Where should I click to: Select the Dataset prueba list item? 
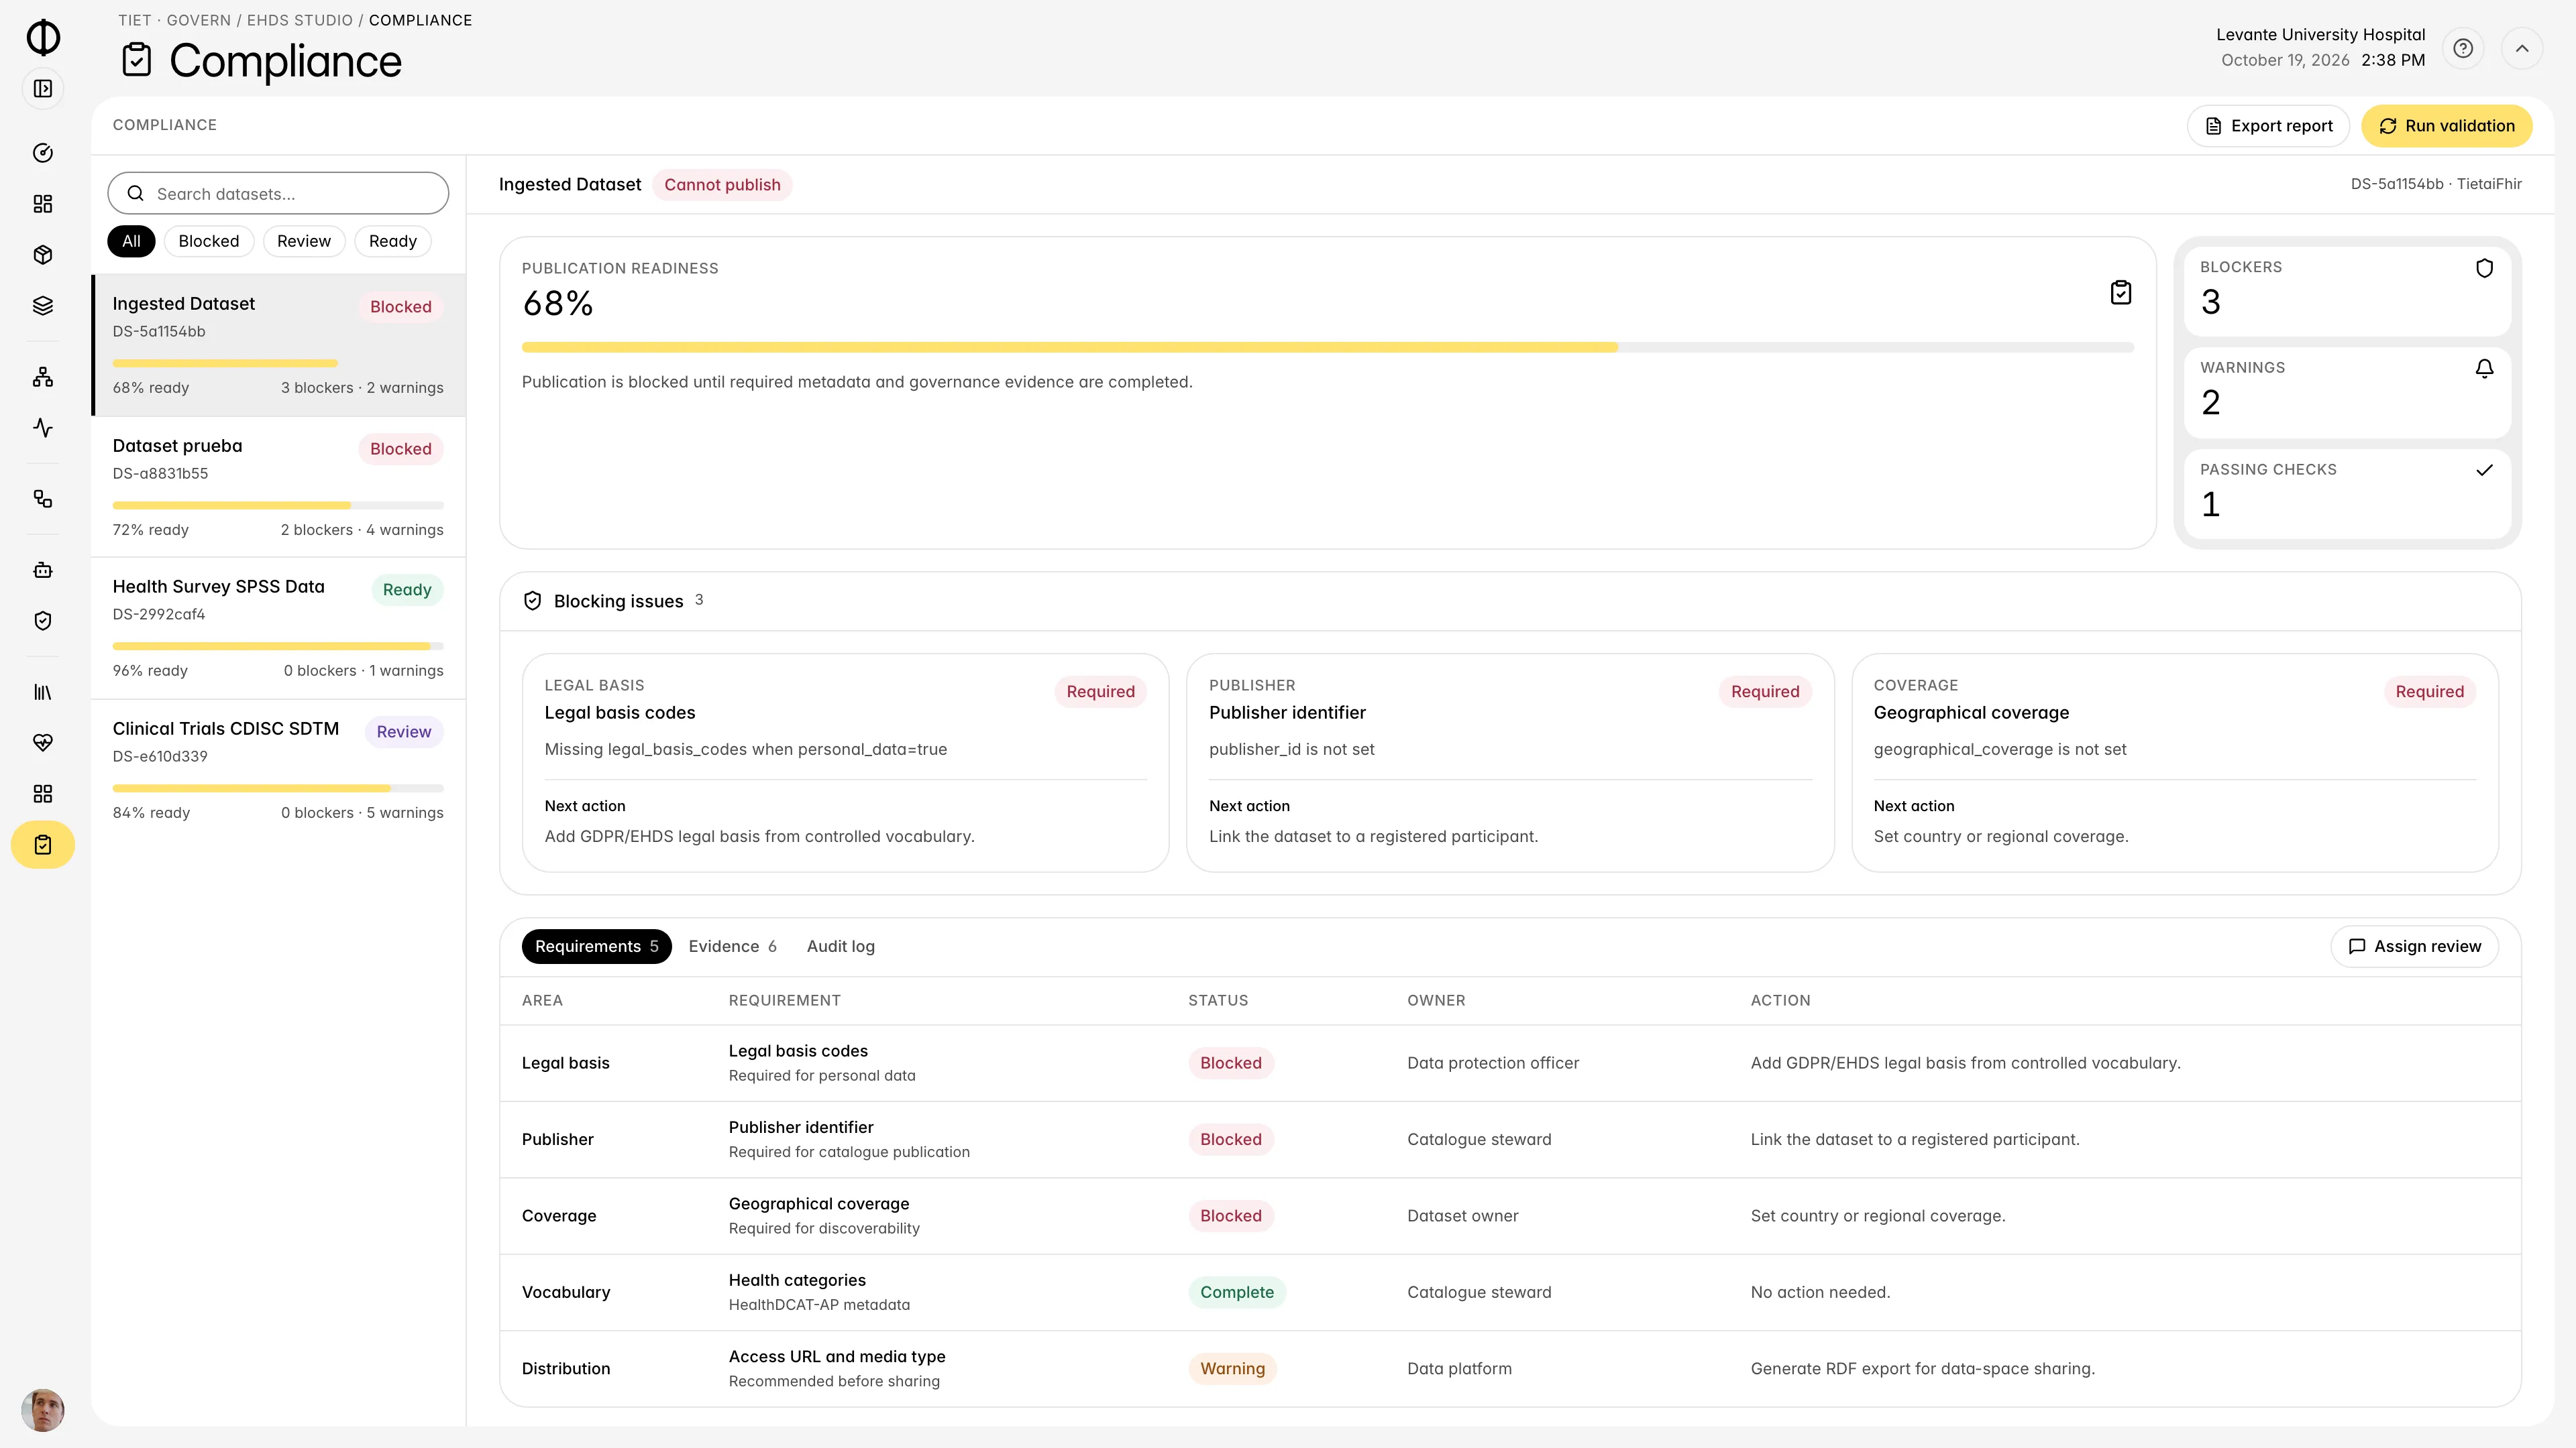click(x=278, y=487)
